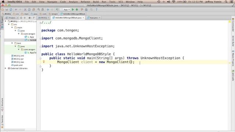Click the Find magnifier icon
Viewport: 235px width, 132px height.
point(39,10)
